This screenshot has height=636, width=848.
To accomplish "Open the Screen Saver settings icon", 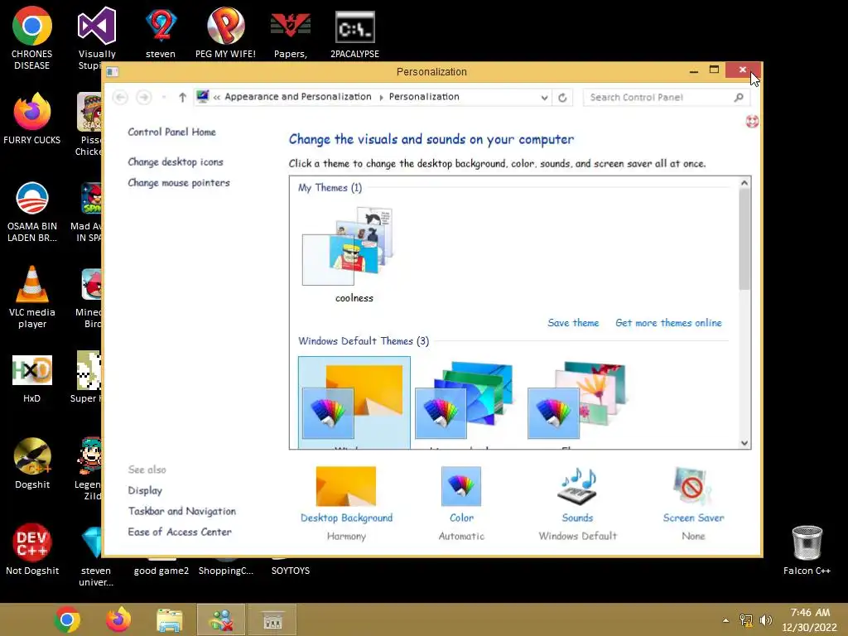I will point(693,486).
